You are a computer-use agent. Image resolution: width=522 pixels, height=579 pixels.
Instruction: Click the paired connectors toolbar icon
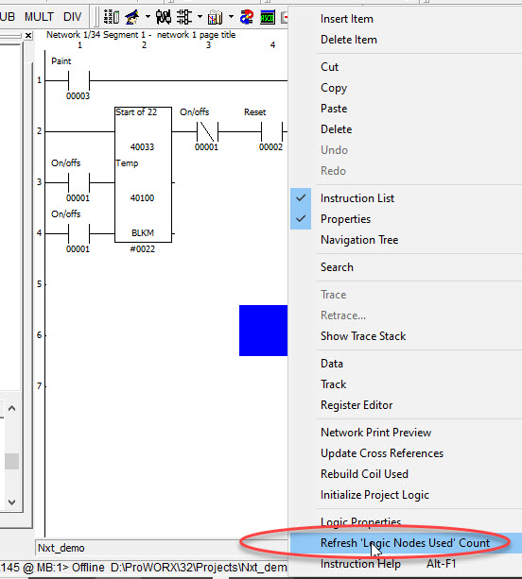pos(164,17)
